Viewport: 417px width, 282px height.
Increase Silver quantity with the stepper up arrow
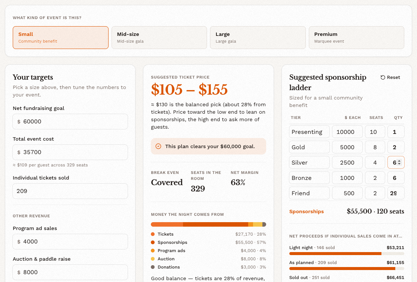(399, 161)
